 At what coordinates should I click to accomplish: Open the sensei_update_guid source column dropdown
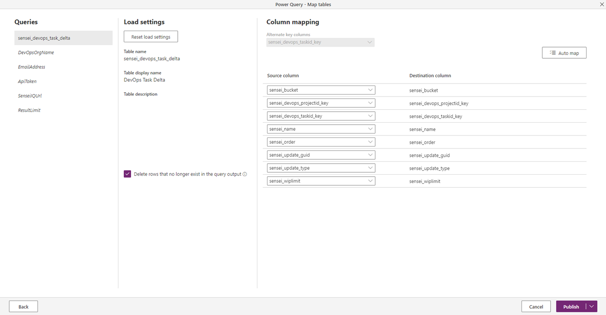(321, 155)
